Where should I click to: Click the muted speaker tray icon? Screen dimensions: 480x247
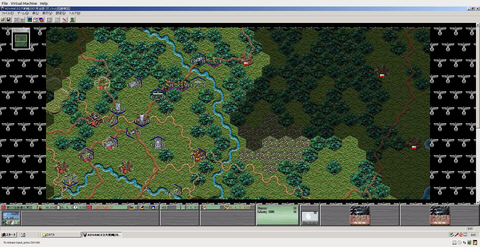[x=461, y=235]
